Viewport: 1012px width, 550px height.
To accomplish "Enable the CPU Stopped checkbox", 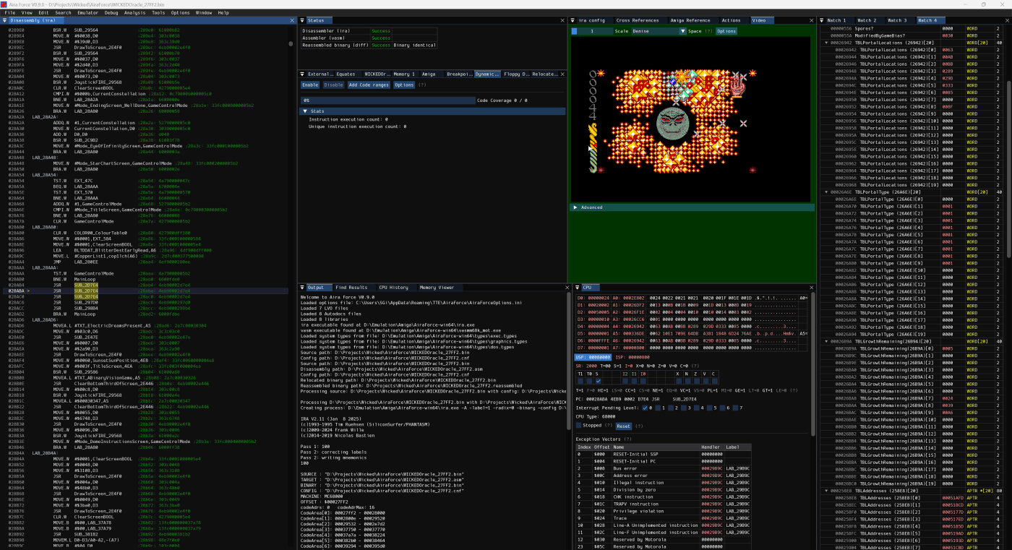I will (578, 426).
